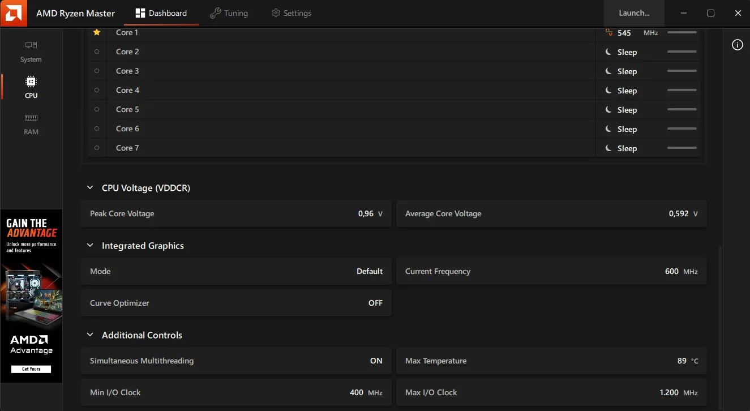This screenshot has width=750, height=411.
Task: Click the circle marker beside Core 6
Action: point(97,129)
